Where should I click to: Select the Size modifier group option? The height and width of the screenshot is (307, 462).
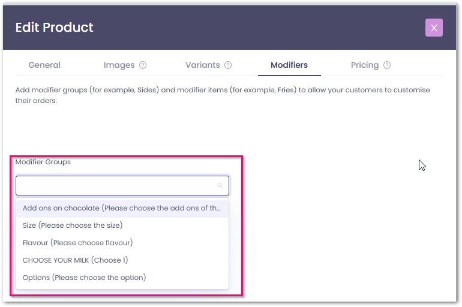[x=73, y=225]
